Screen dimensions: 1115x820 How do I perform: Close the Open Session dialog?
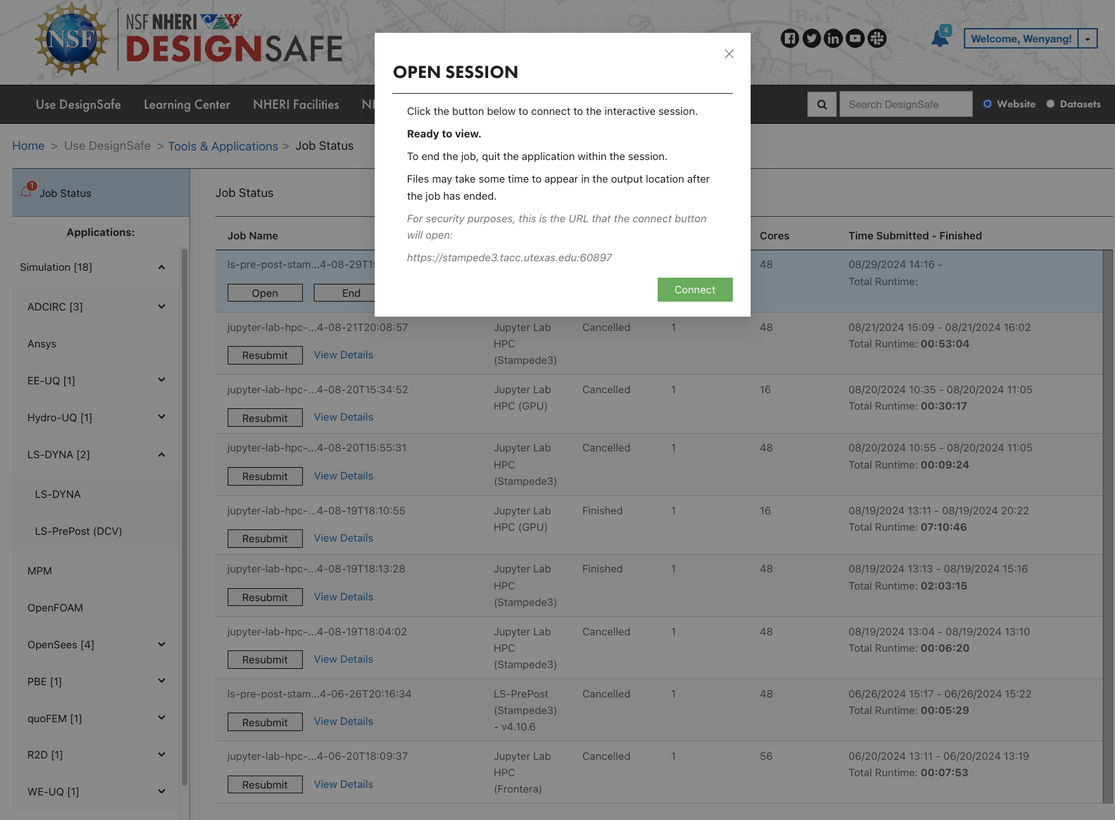coord(729,54)
